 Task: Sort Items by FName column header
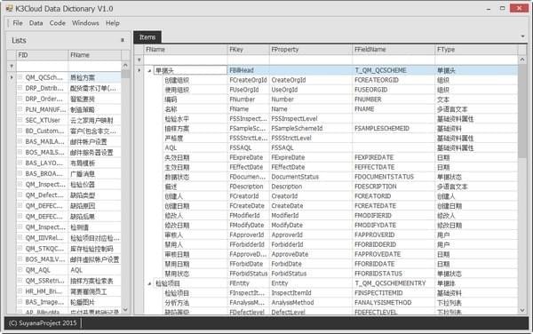point(186,50)
